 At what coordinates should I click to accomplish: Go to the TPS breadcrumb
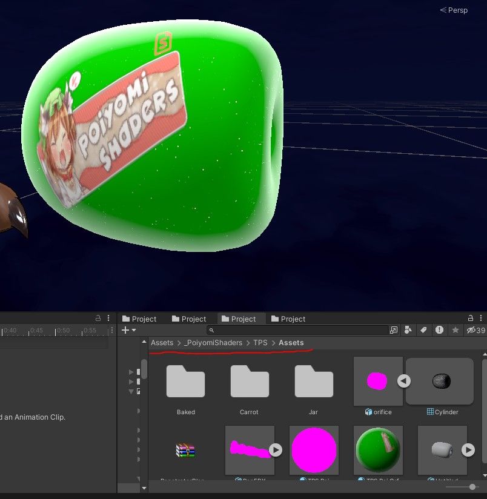pyautogui.click(x=260, y=343)
